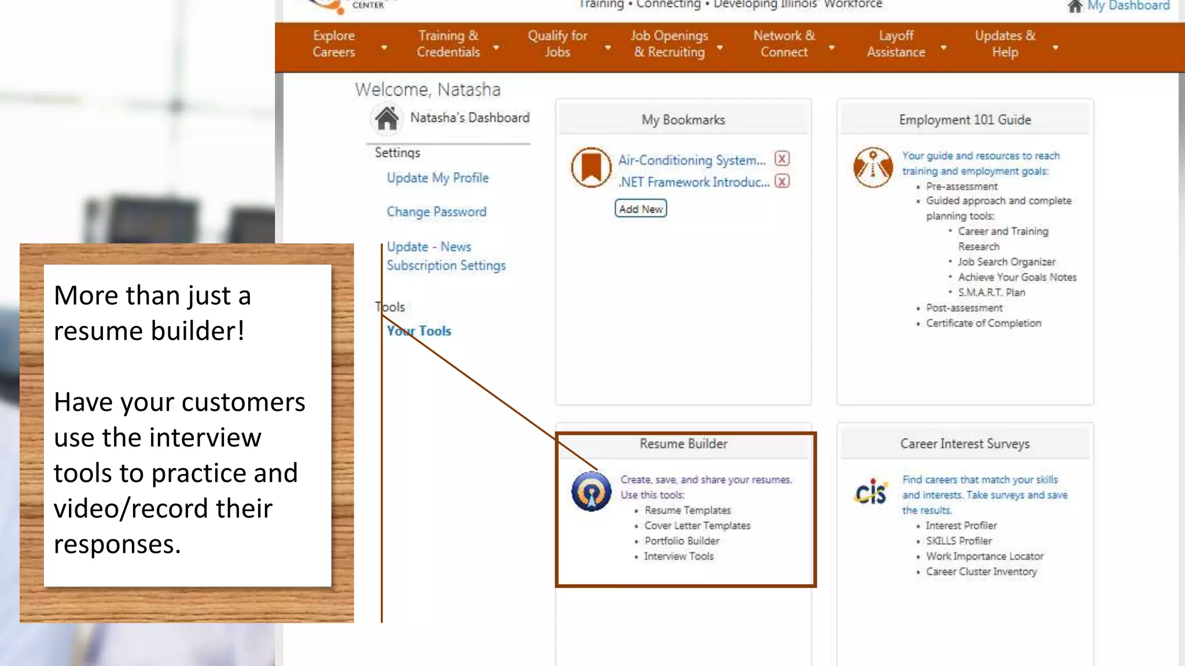Open the Updates & Help menu

point(1005,44)
